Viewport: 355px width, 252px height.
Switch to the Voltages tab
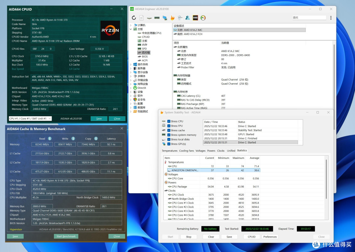click(201, 151)
